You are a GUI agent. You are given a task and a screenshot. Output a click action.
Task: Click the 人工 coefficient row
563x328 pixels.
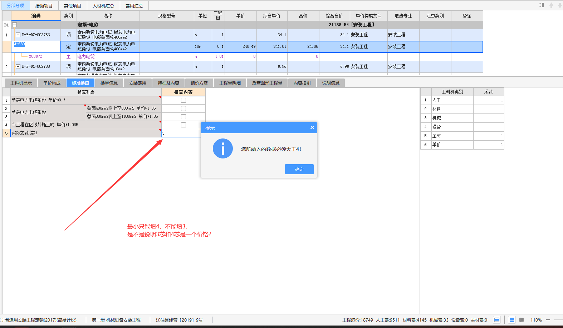(x=462, y=100)
